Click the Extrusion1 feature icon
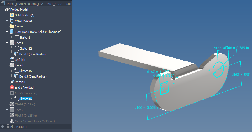Image resolution: width=252 pixels, height=132 pixels. point(12,32)
